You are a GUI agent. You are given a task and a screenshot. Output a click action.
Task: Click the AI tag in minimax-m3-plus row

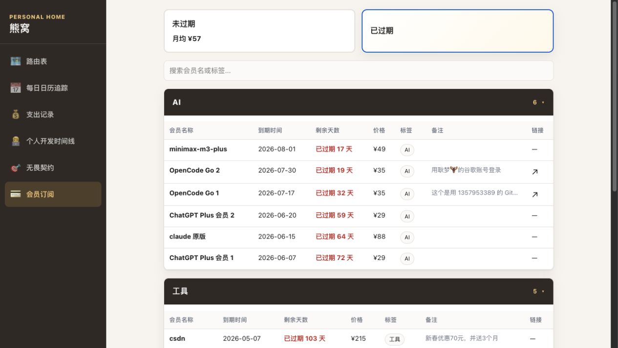407,150
